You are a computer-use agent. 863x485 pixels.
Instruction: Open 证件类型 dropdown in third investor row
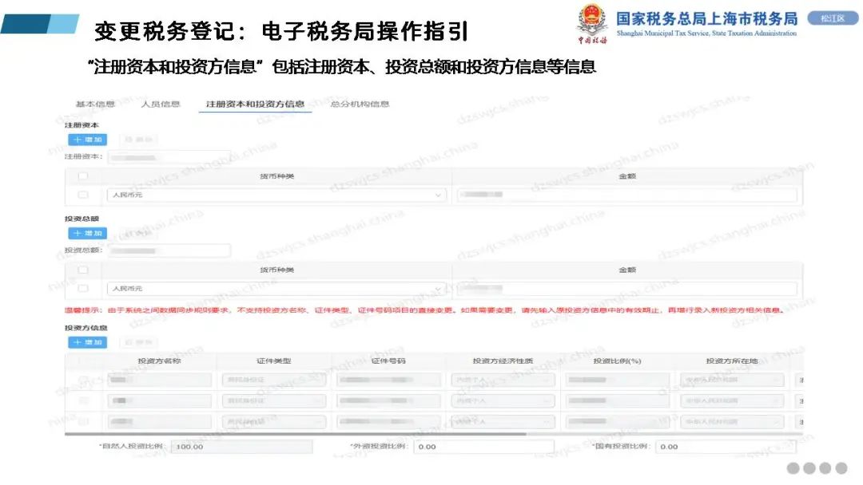pyautogui.click(x=274, y=421)
